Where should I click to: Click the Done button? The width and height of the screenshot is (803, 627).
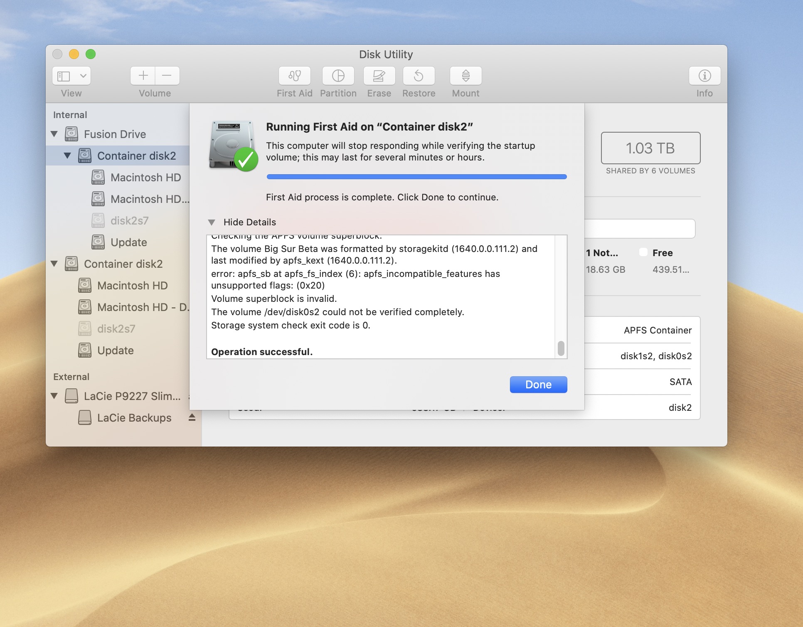(x=538, y=385)
